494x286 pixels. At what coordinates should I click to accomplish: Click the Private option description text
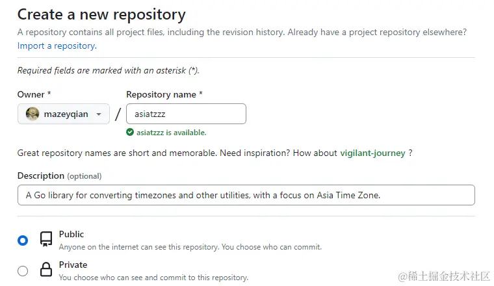153,278
